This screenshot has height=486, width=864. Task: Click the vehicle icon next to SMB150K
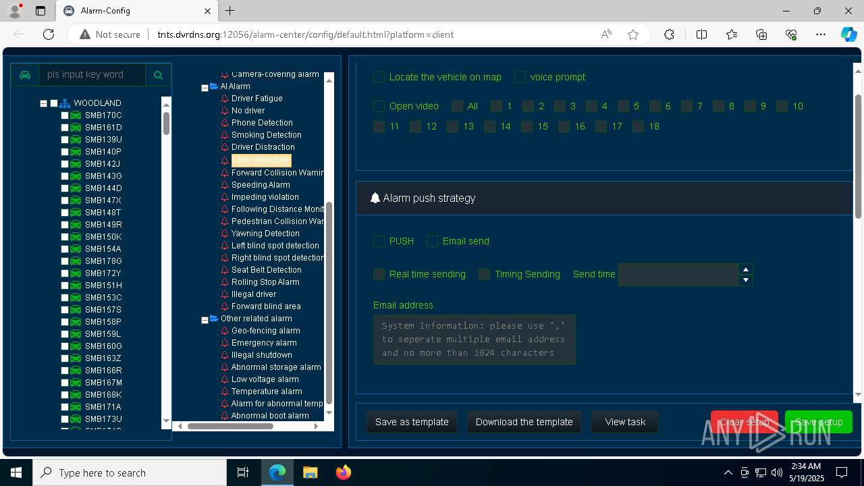pos(76,237)
